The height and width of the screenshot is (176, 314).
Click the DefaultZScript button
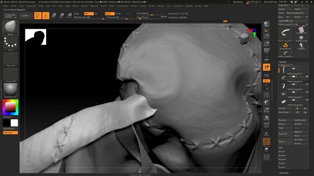(x=270, y=2)
